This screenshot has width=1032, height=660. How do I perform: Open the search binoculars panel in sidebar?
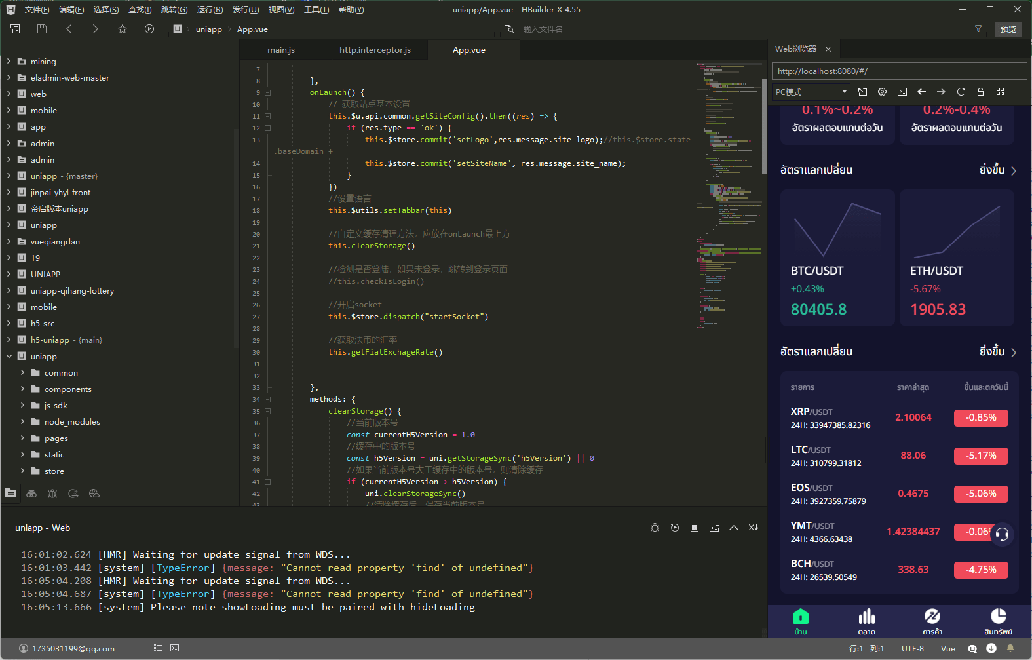(31, 494)
